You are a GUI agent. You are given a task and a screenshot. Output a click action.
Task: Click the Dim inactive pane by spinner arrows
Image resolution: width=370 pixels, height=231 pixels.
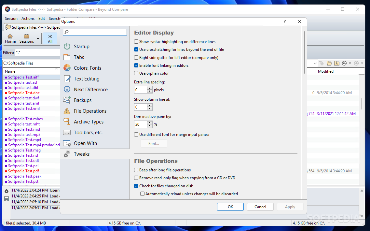click(149, 124)
